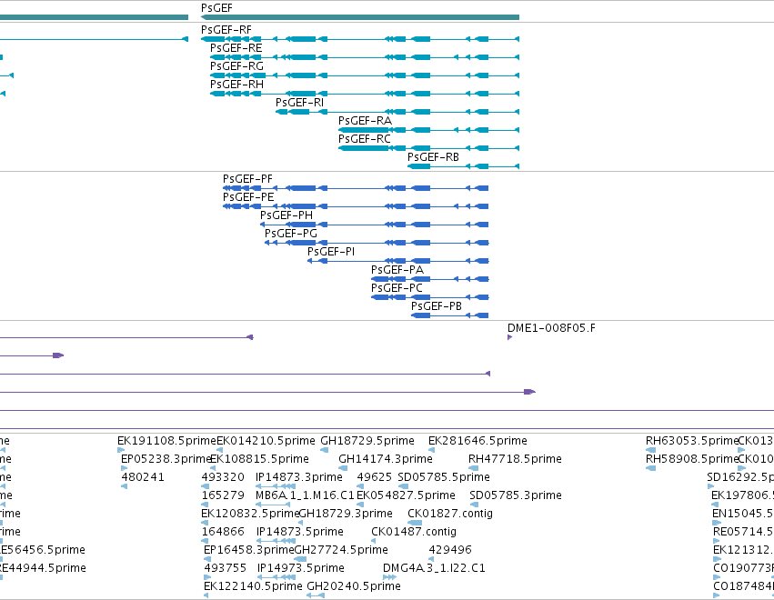
Task: Select transcript PsGEF-RG
Action: point(365,75)
